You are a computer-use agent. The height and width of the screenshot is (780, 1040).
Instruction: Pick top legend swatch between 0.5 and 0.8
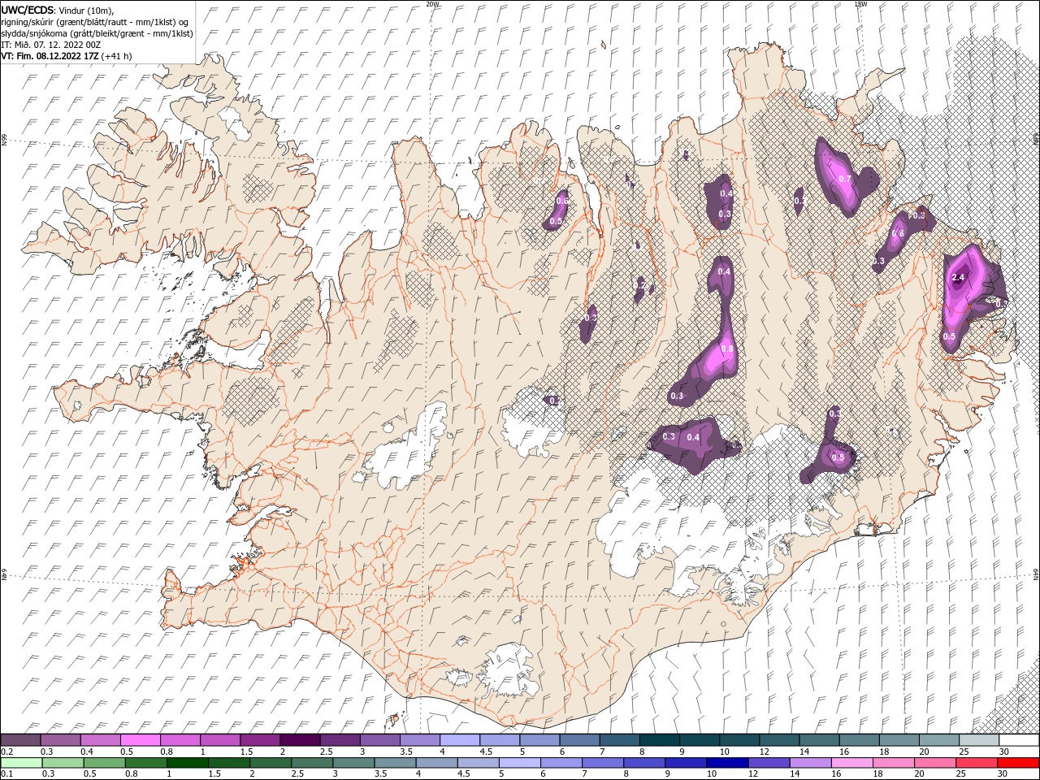141,740
